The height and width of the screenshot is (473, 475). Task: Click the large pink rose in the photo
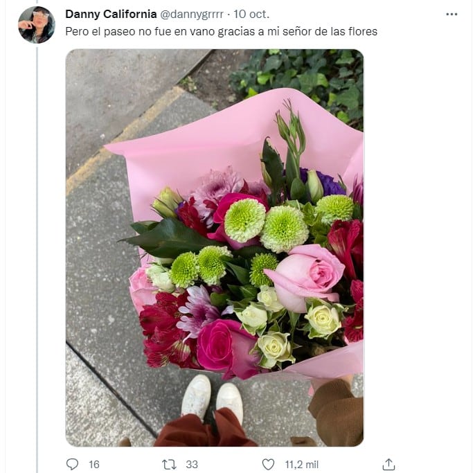tap(305, 274)
